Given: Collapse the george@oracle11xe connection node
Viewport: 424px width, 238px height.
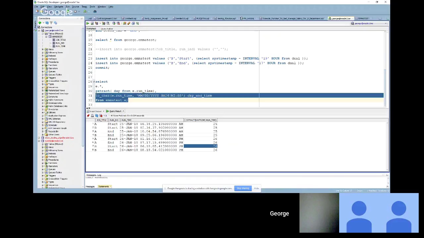Looking at the screenshot, I should [39, 30].
